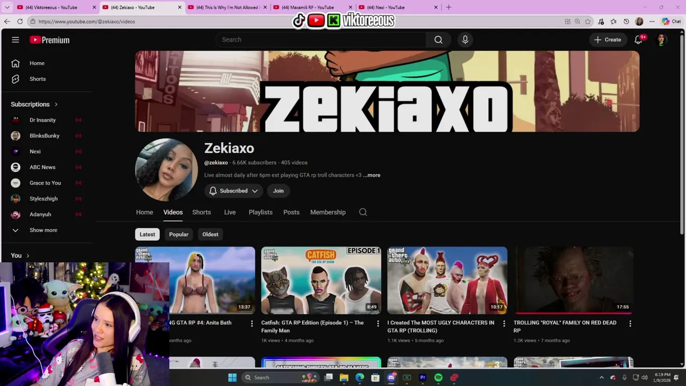Viewport: 686px width, 386px height.
Task: Switch to the channel Home tab
Action: (144, 212)
